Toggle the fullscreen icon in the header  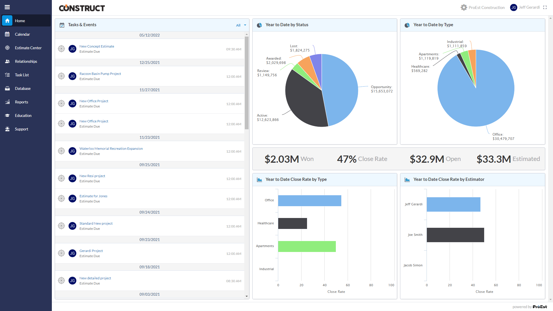[545, 7]
